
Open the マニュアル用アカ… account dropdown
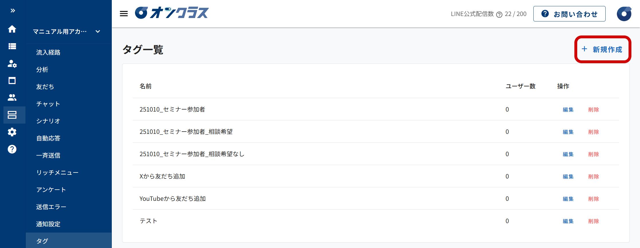coord(66,31)
